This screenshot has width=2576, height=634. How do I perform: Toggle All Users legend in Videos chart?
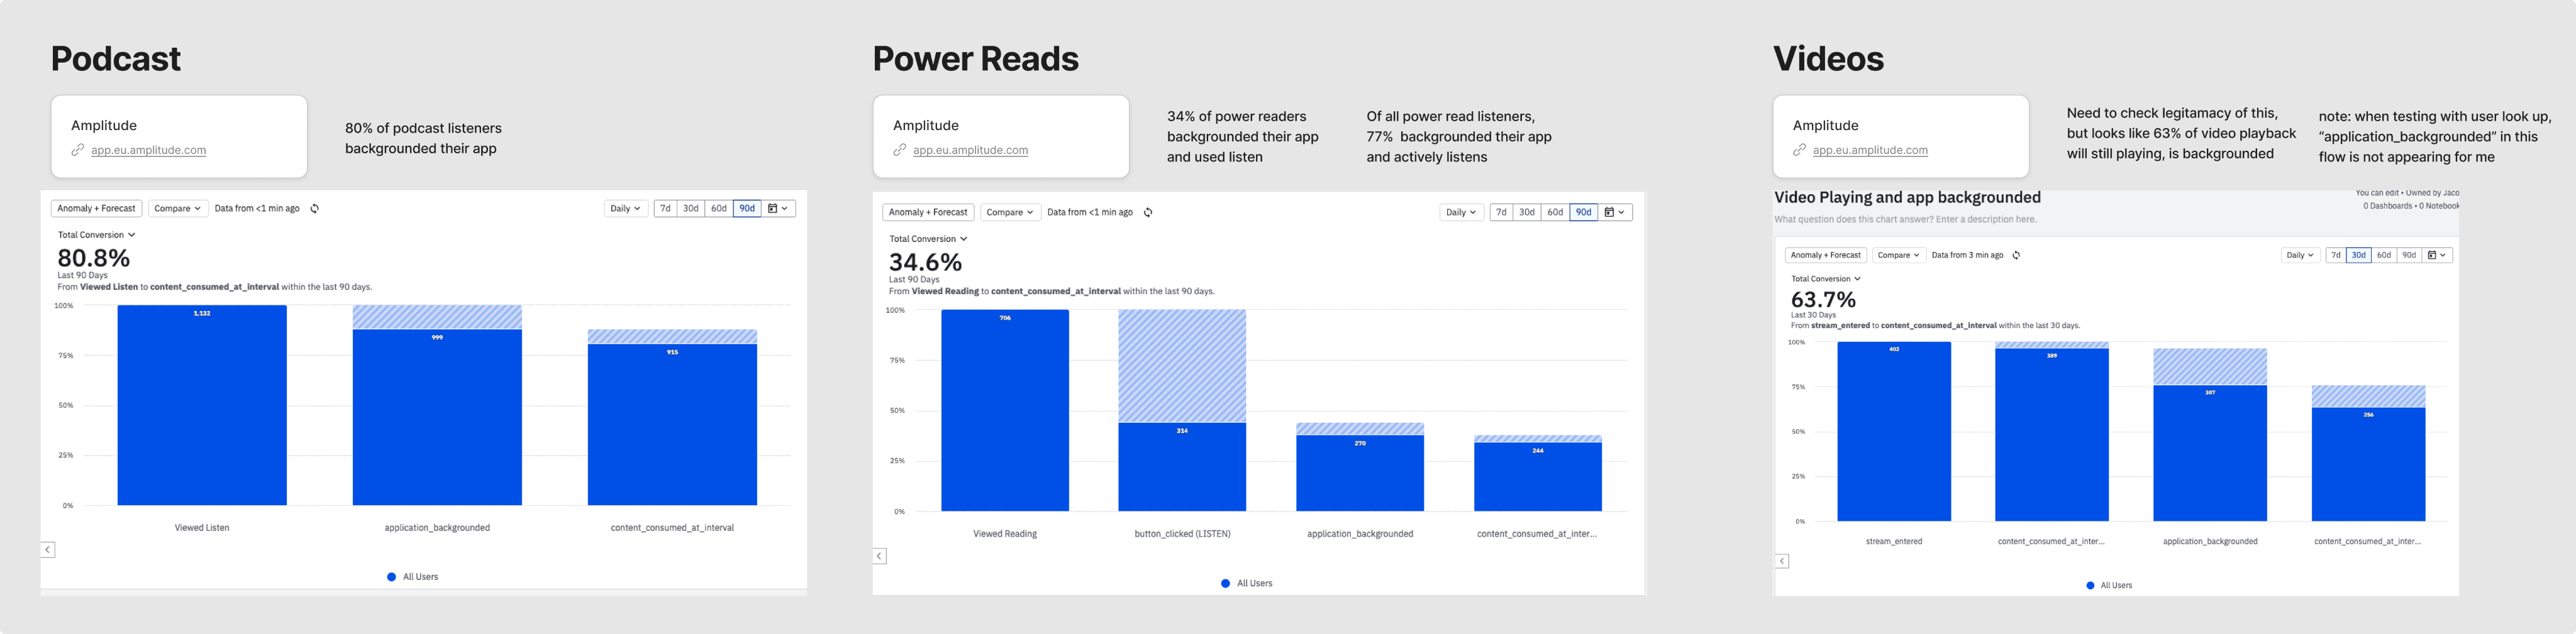click(2110, 586)
